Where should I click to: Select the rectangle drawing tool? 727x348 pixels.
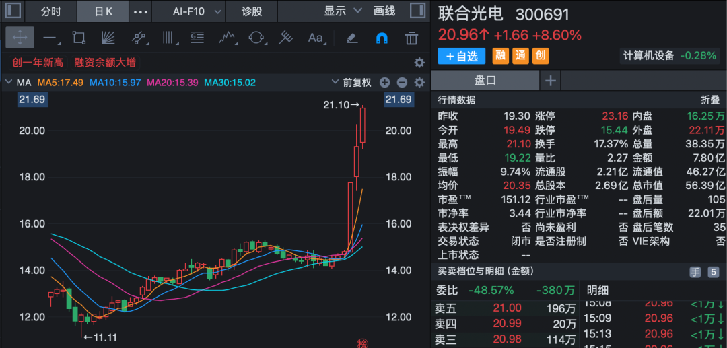click(x=79, y=38)
